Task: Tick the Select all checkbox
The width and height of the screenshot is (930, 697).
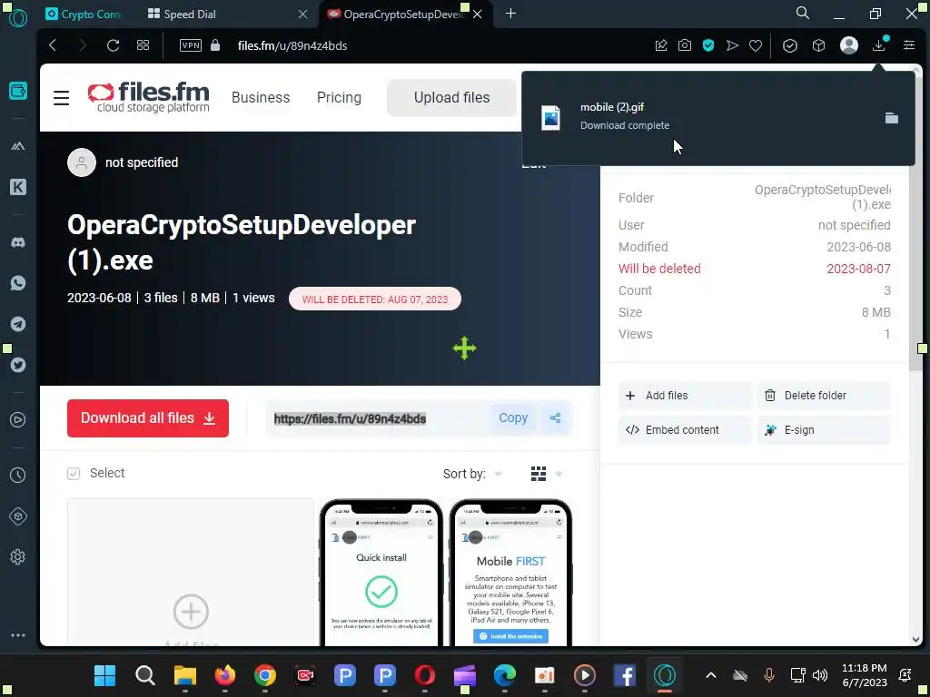Action: click(x=74, y=474)
